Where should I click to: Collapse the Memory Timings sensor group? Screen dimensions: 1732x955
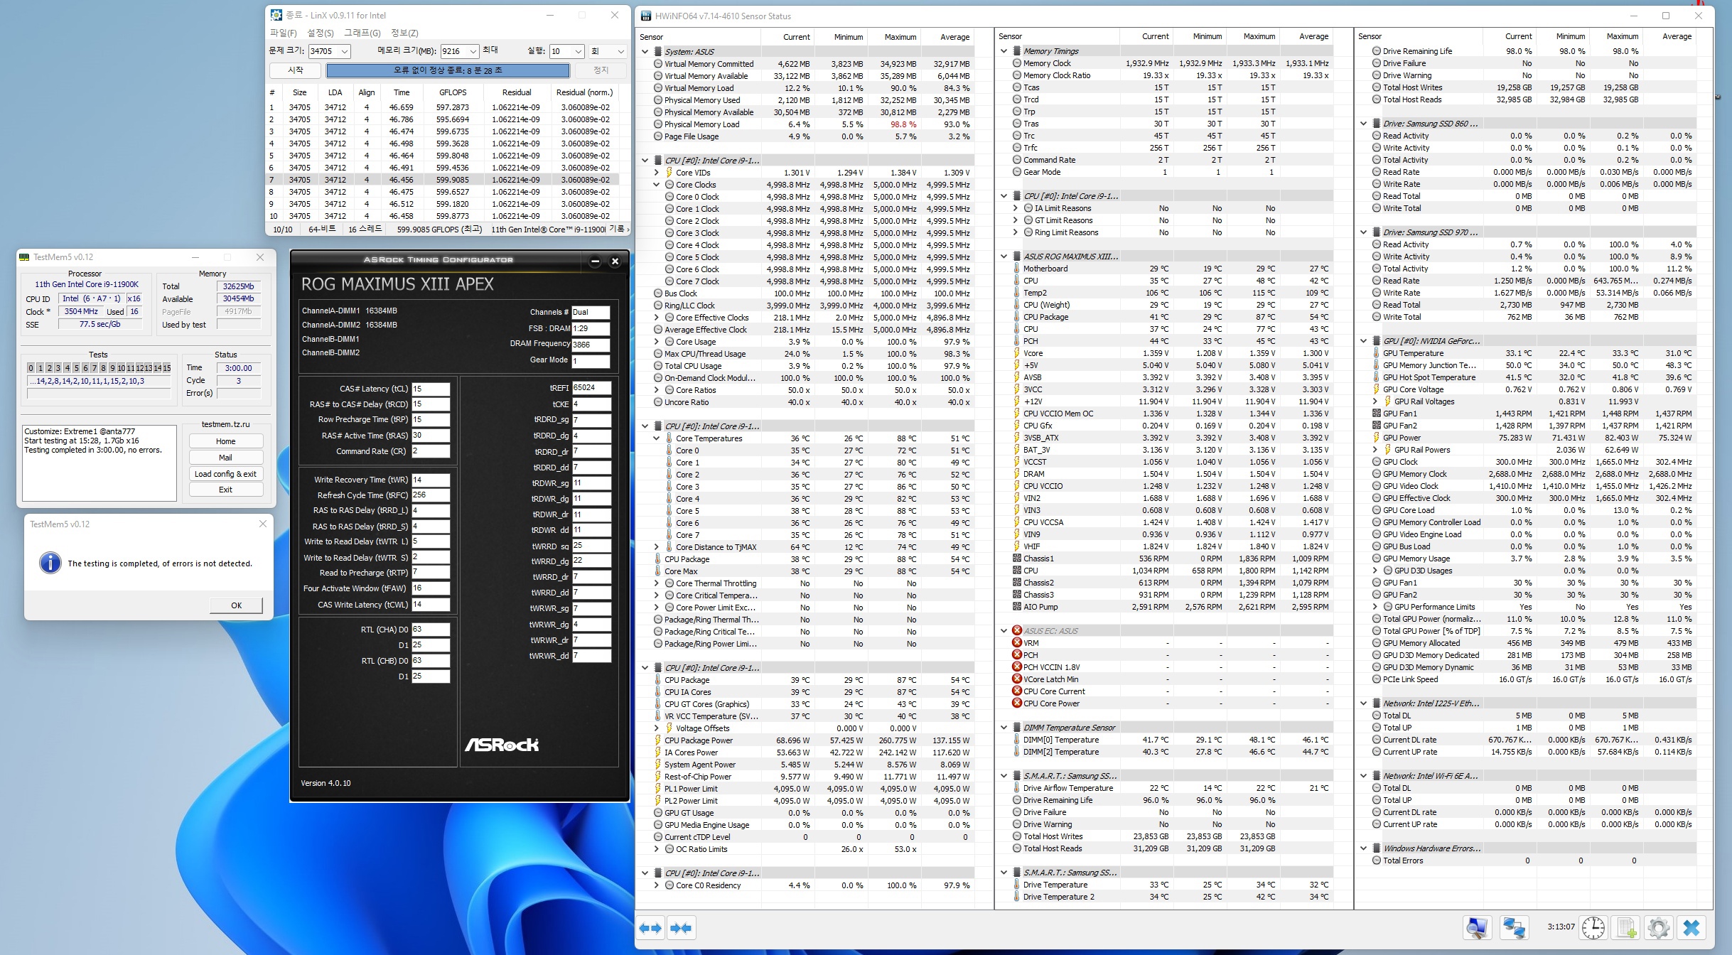(1004, 51)
